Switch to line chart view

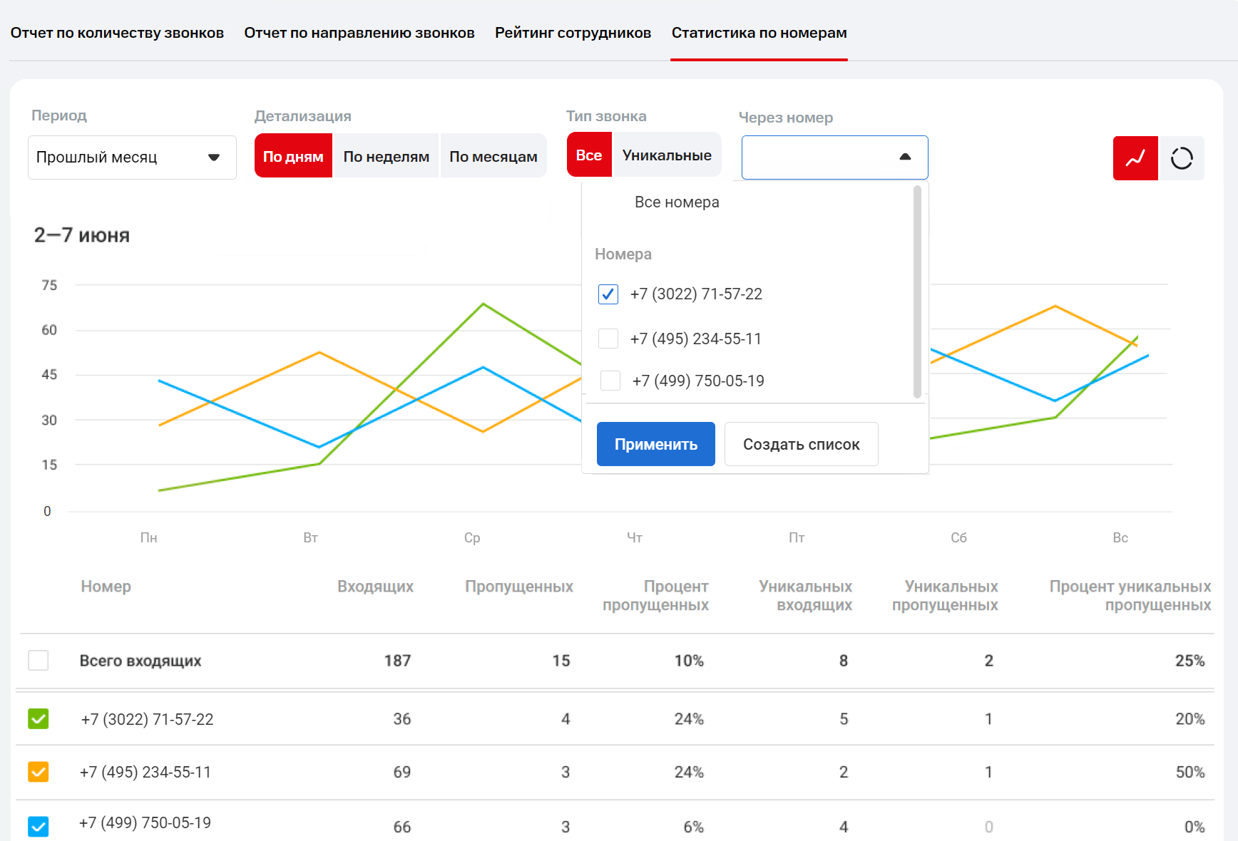click(1135, 158)
